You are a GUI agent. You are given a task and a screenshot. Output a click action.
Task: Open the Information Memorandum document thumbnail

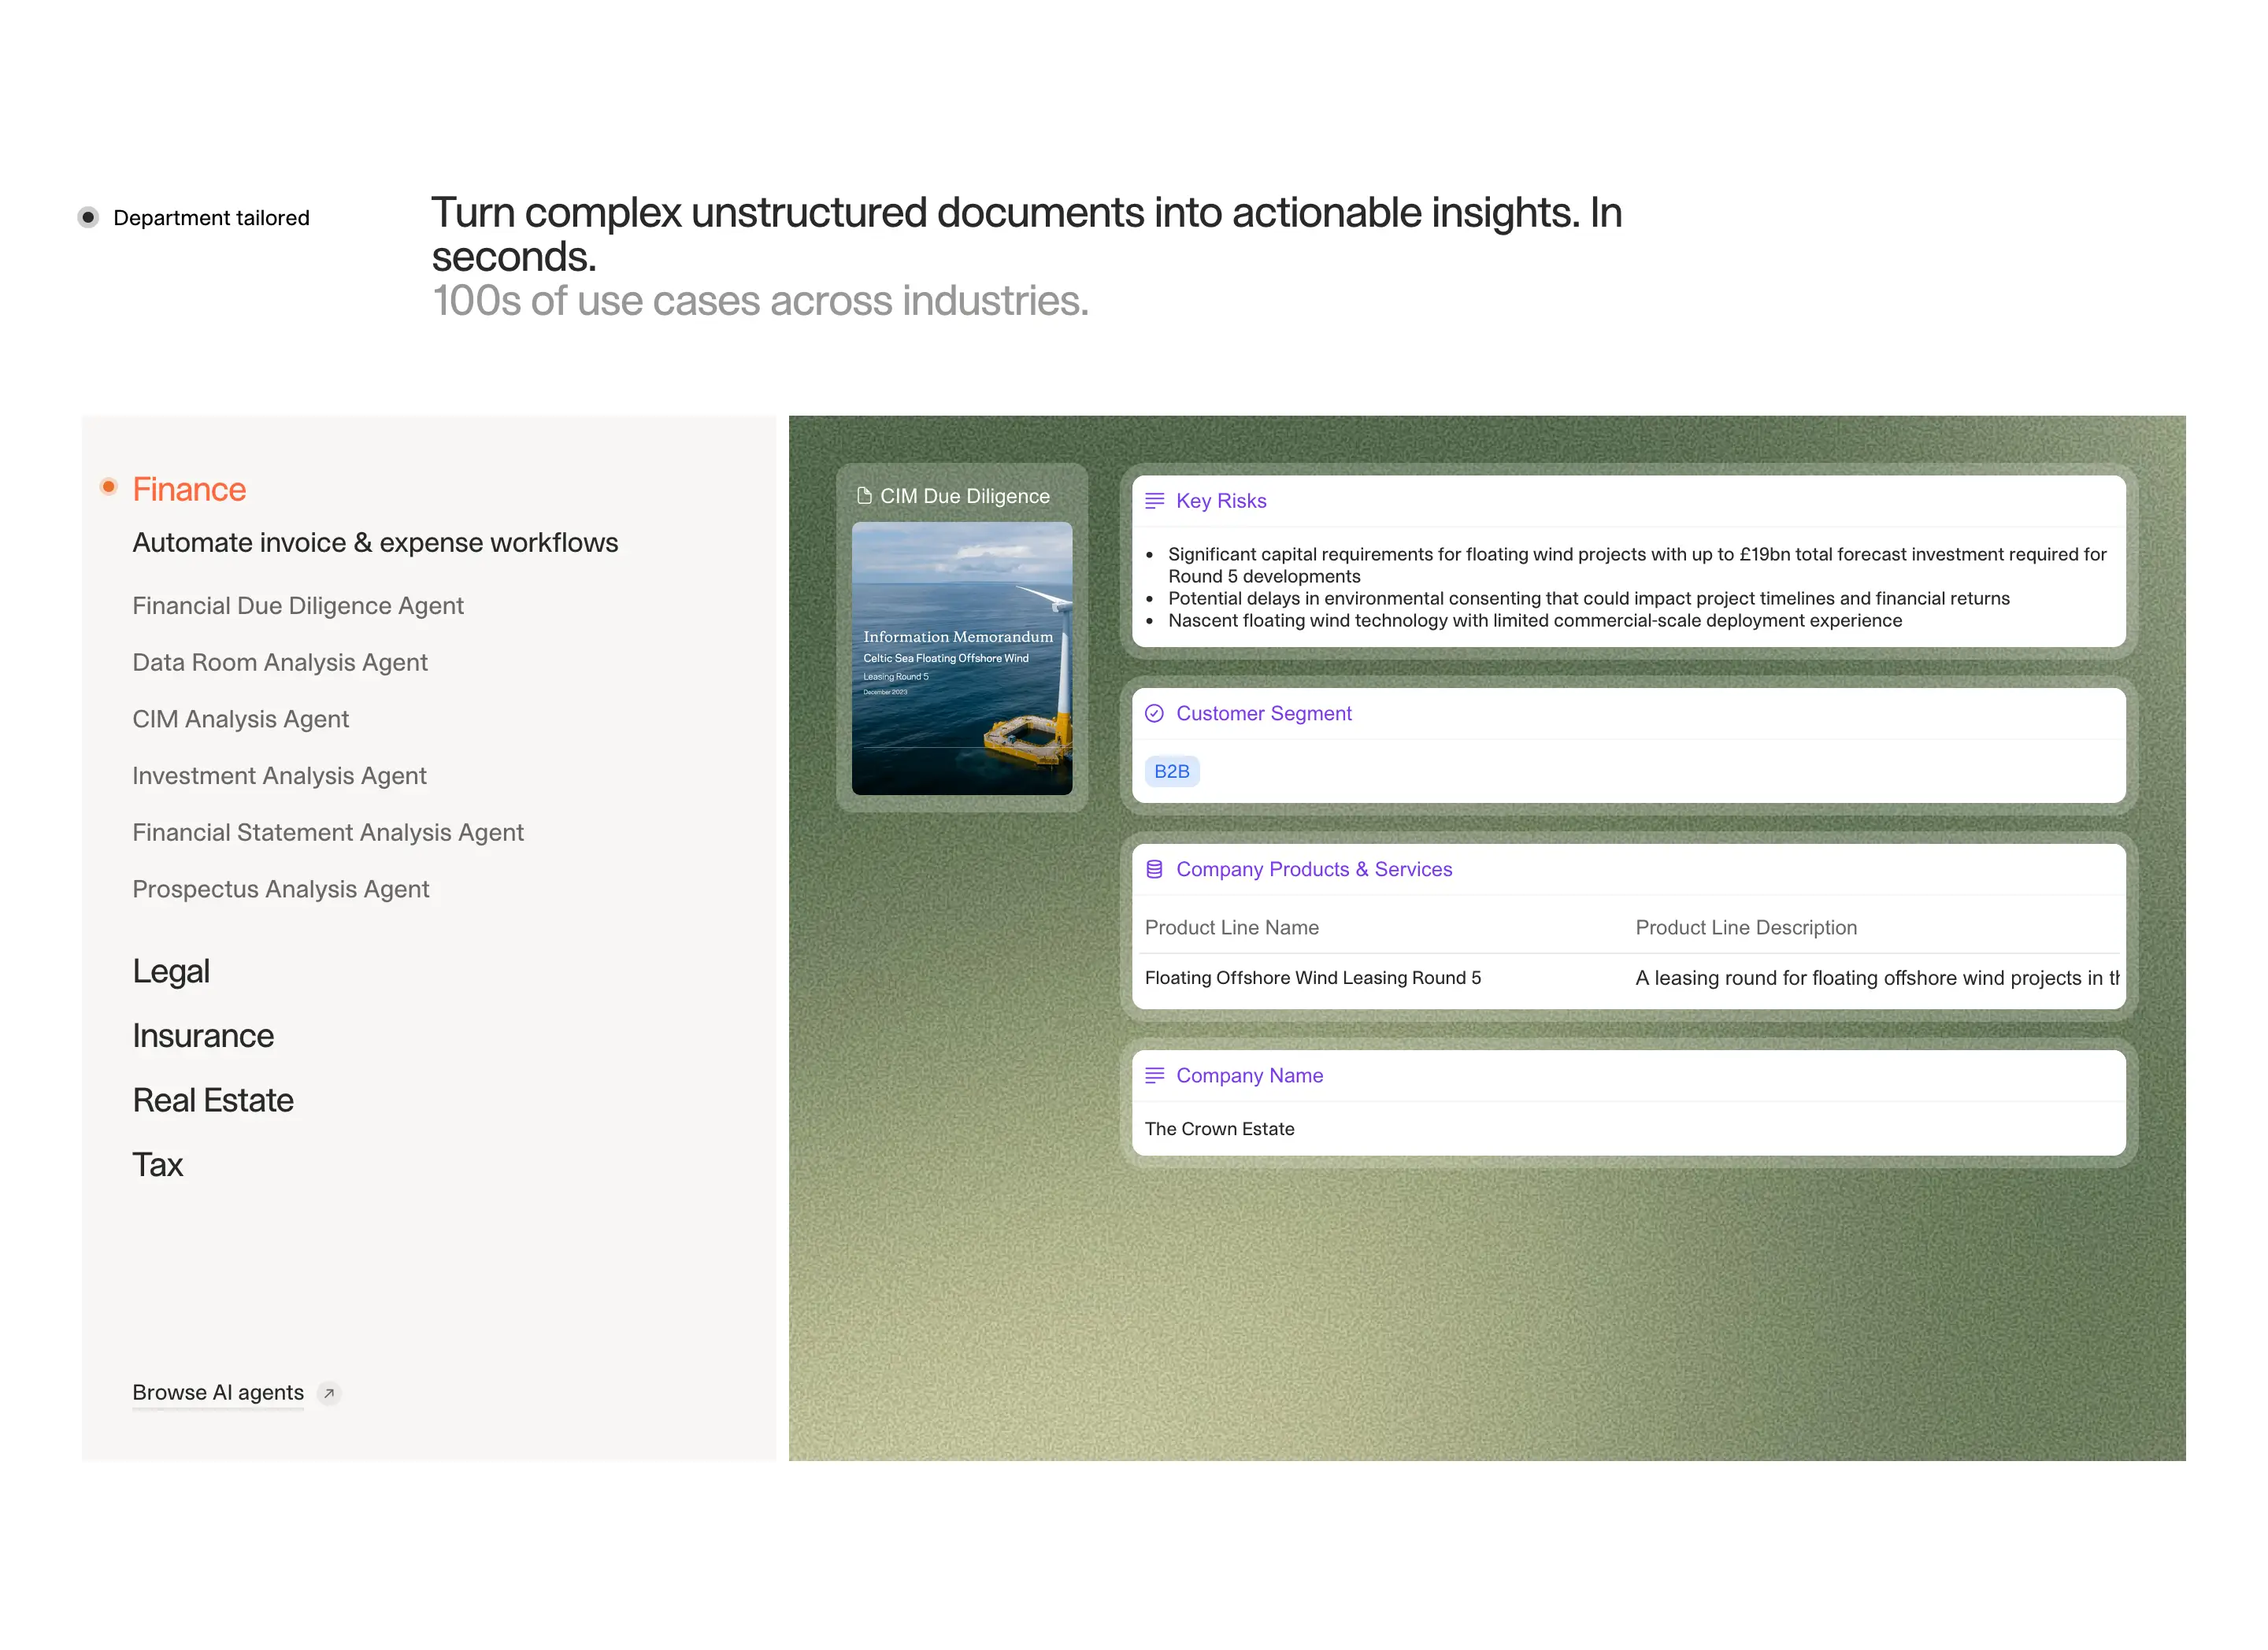962,659
